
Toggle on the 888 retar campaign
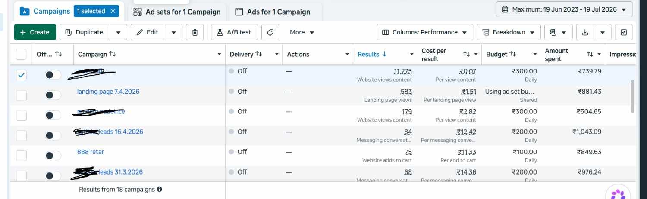click(x=53, y=155)
